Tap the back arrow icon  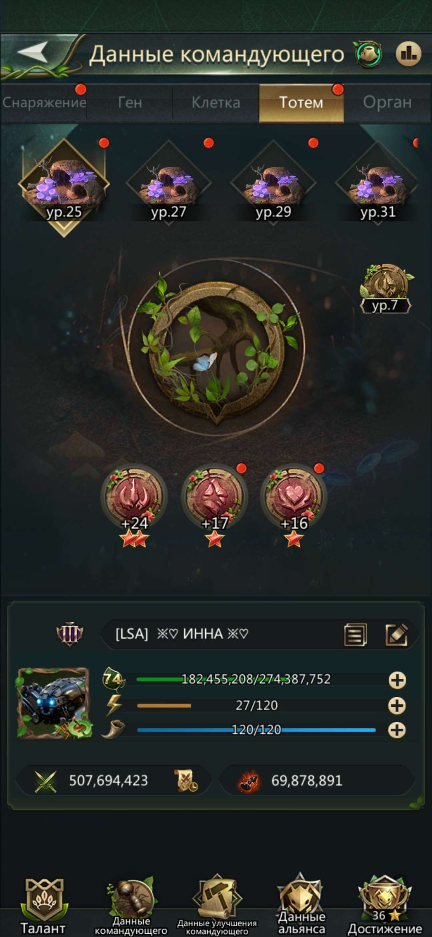(33, 52)
